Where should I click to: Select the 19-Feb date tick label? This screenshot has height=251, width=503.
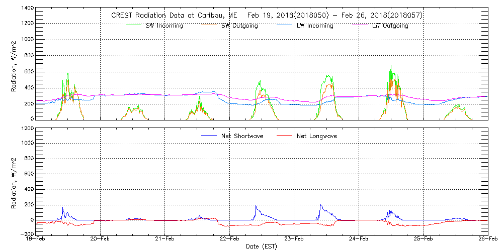tap(36, 239)
